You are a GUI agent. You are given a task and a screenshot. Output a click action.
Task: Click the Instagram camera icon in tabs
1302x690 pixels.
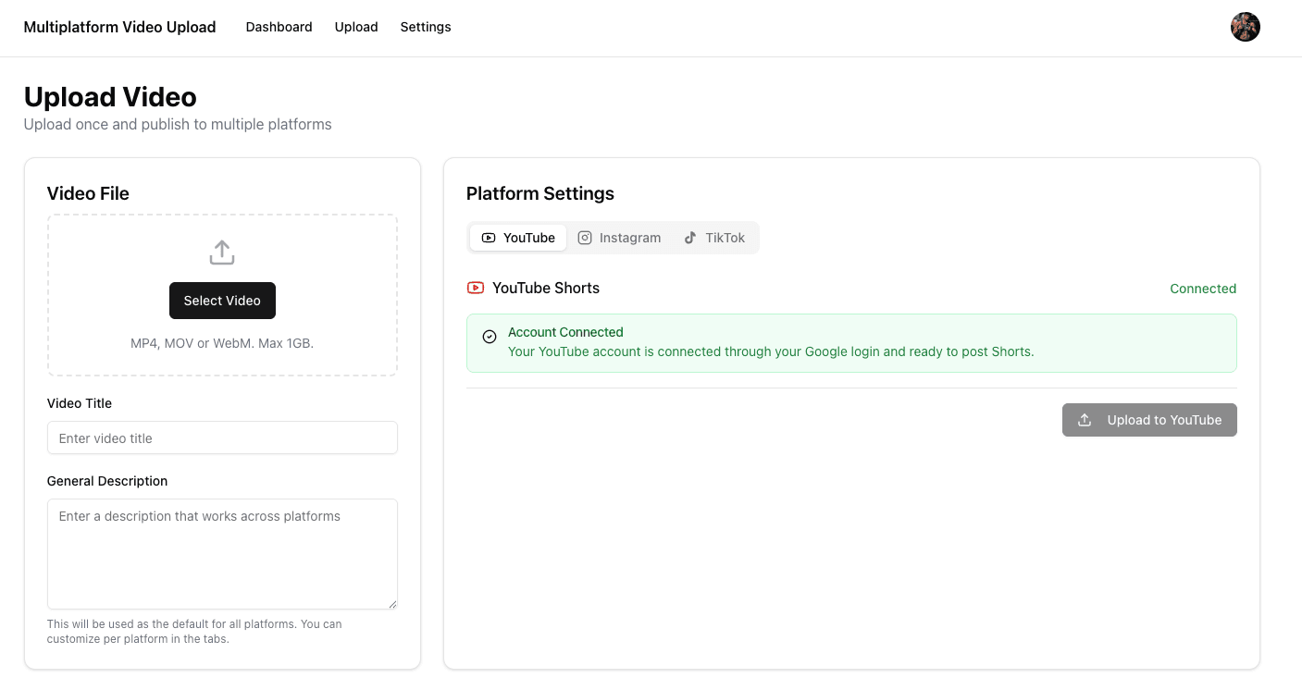[585, 238]
